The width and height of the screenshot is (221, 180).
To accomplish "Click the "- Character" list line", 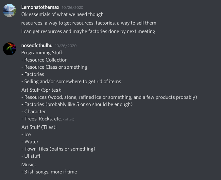I will click(x=34, y=112).
